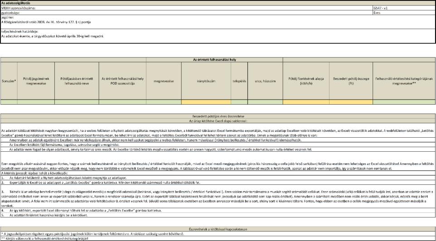
Task: Click the 'megnevezése' column header
Action: click(164, 80)
